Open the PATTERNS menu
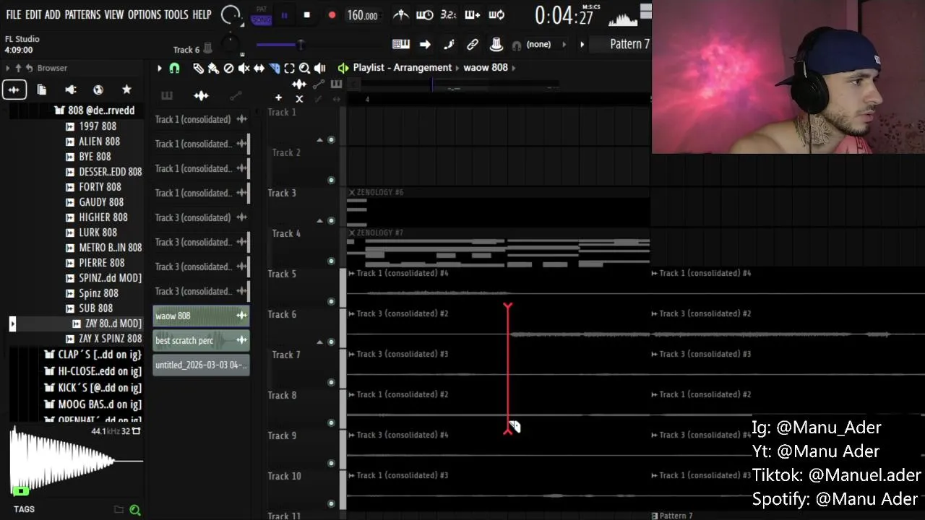This screenshot has width=925, height=520. pos(82,14)
